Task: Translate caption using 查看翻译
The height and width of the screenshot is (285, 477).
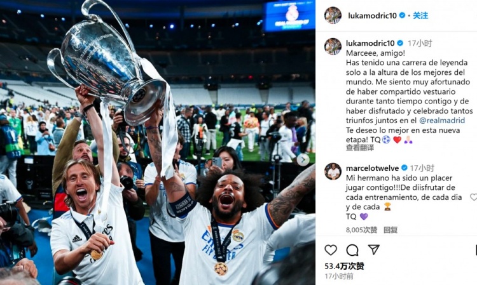Action: click(360, 148)
